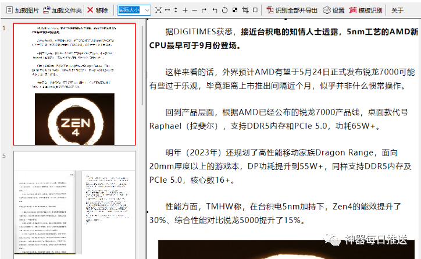The image size is (421, 259).
Task: Click the fit-to-window zoom icon
Action: pos(159,10)
